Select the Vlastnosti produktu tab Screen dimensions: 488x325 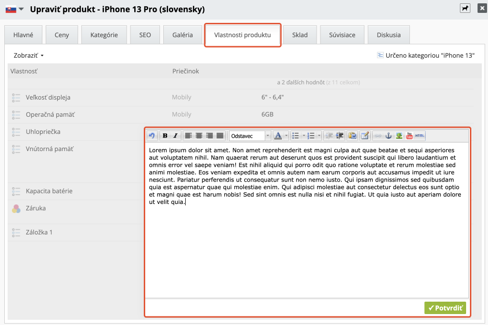(242, 35)
